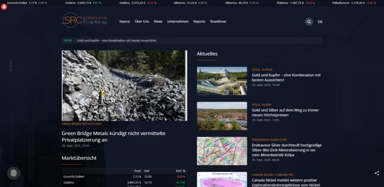
Task: Open Gold und Silber Höchstpreisen headline
Action: pyautogui.click(x=286, y=112)
